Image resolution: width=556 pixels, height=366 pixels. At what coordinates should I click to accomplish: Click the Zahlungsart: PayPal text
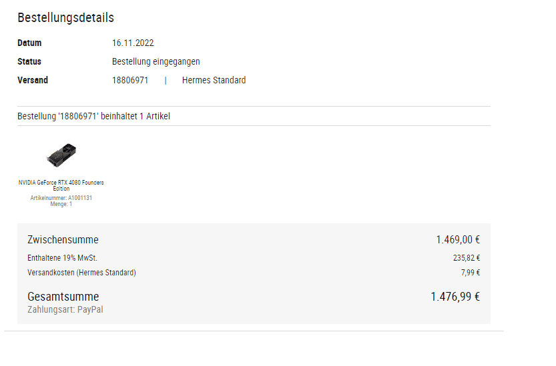(x=65, y=309)
